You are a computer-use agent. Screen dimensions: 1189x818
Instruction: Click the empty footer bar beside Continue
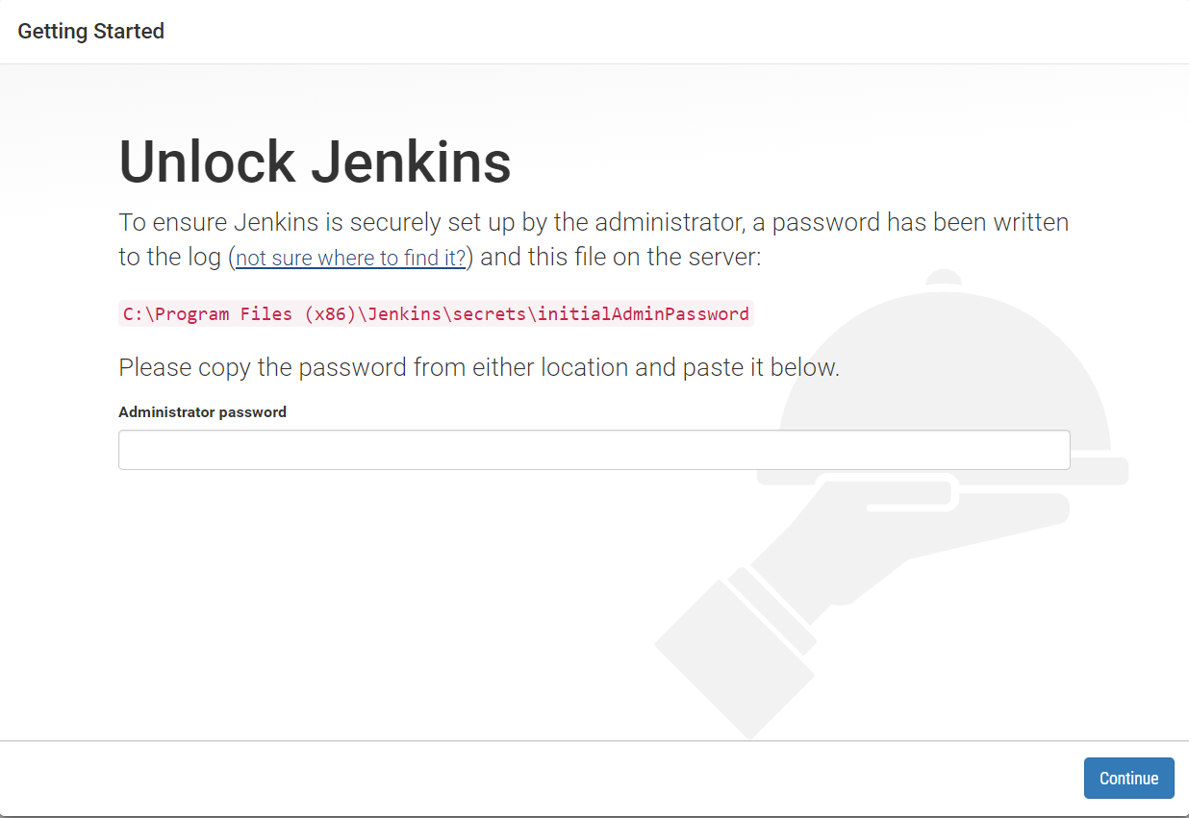point(539,779)
